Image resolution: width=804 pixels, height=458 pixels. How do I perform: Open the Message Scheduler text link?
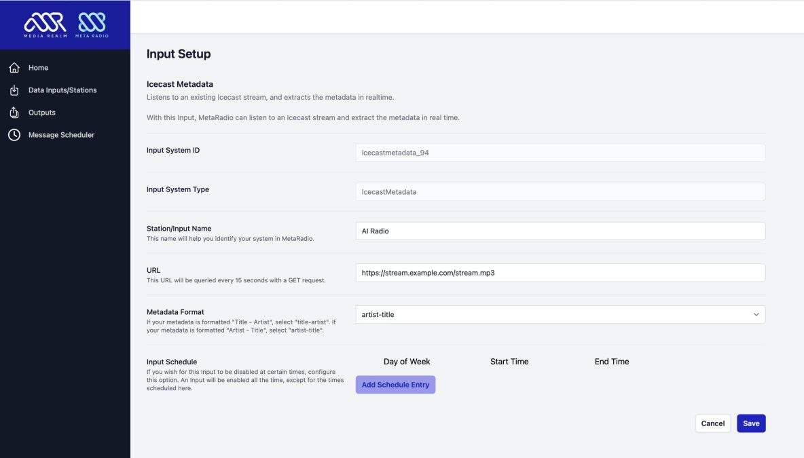pyautogui.click(x=61, y=135)
